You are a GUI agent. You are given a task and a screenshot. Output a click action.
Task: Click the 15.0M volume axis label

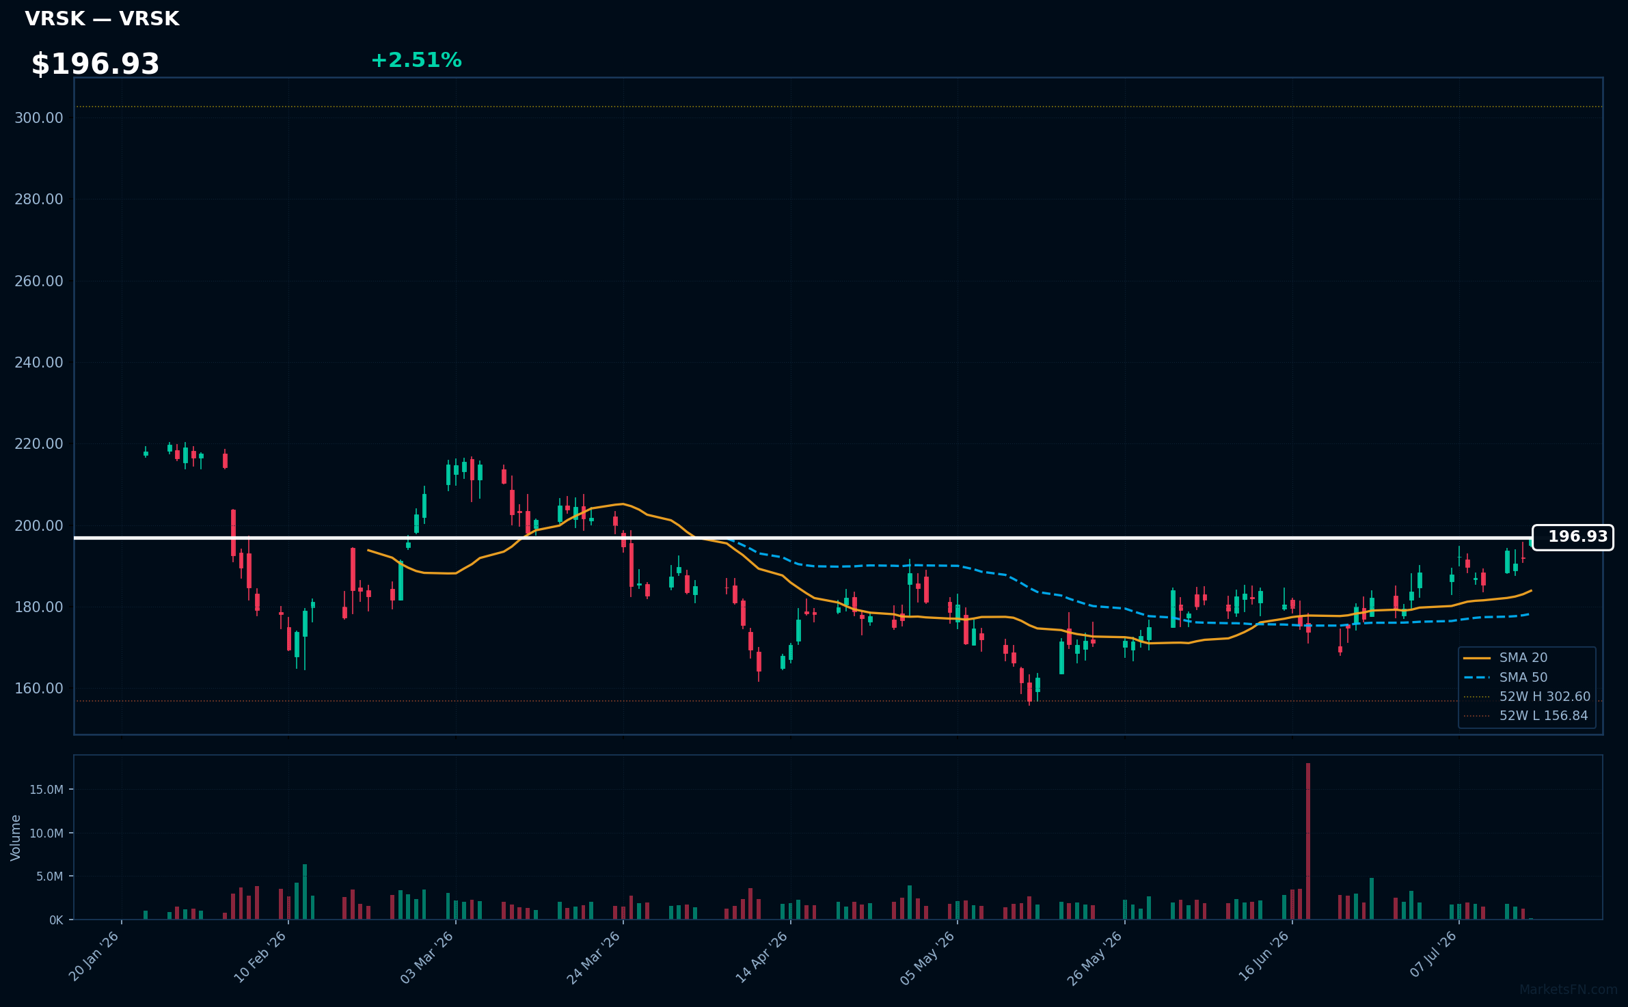pyautogui.click(x=46, y=790)
